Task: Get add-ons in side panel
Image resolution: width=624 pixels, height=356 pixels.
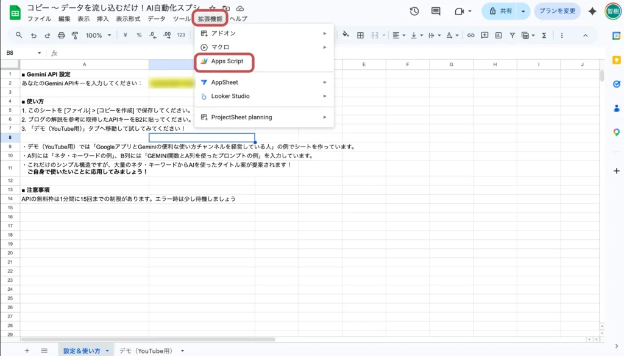Action: pyautogui.click(x=617, y=171)
